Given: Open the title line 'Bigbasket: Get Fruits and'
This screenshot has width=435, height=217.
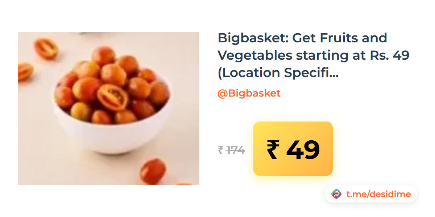Looking at the screenshot, I should click(x=302, y=38).
